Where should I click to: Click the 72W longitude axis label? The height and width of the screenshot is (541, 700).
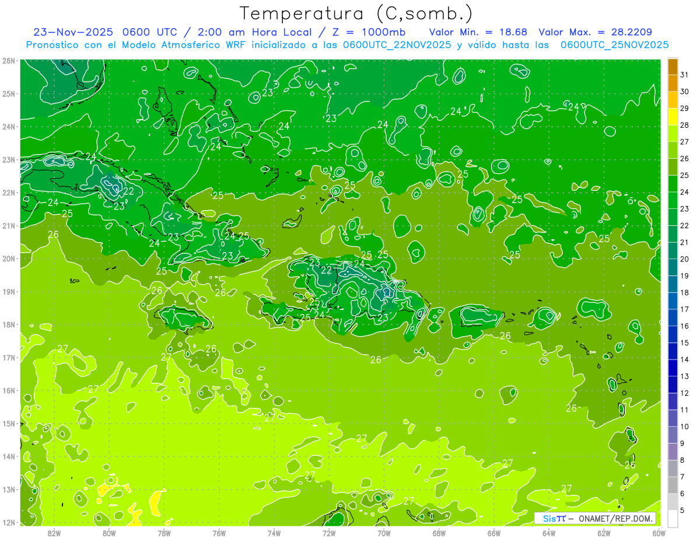329,532
